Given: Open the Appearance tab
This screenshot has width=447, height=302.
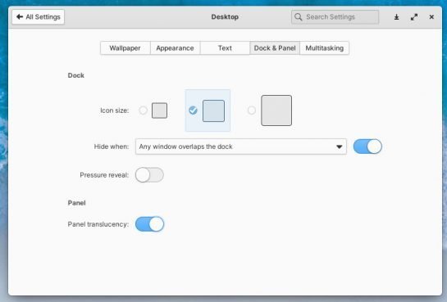Looking at the screenshot, I should click(175, 48).
